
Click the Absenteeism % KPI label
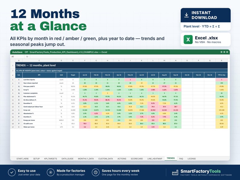[x=28, y=114]
